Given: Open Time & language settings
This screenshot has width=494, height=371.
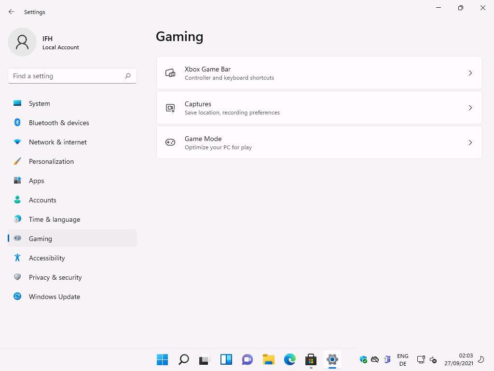Looking at the screenshot, I should tap(72, 219).
